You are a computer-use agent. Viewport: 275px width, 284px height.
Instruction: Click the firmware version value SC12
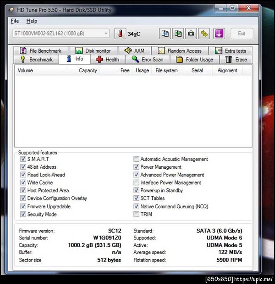pyautogui.click(x=115, y=231)
